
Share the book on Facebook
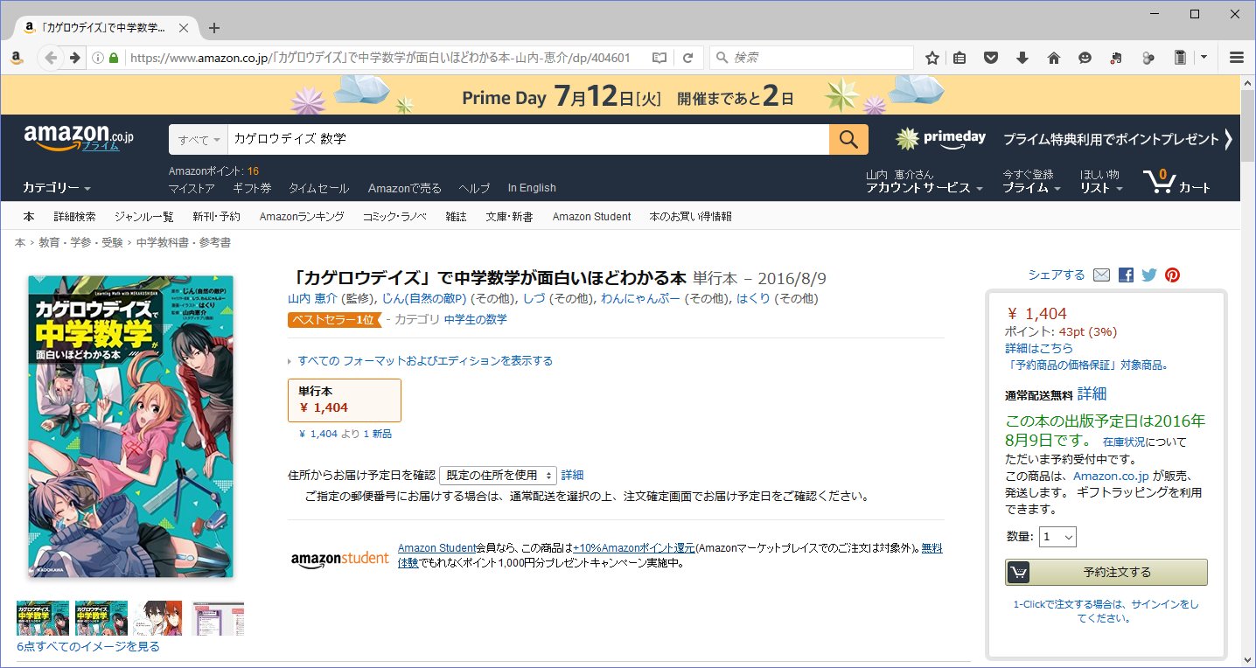tap(1126, 275)
